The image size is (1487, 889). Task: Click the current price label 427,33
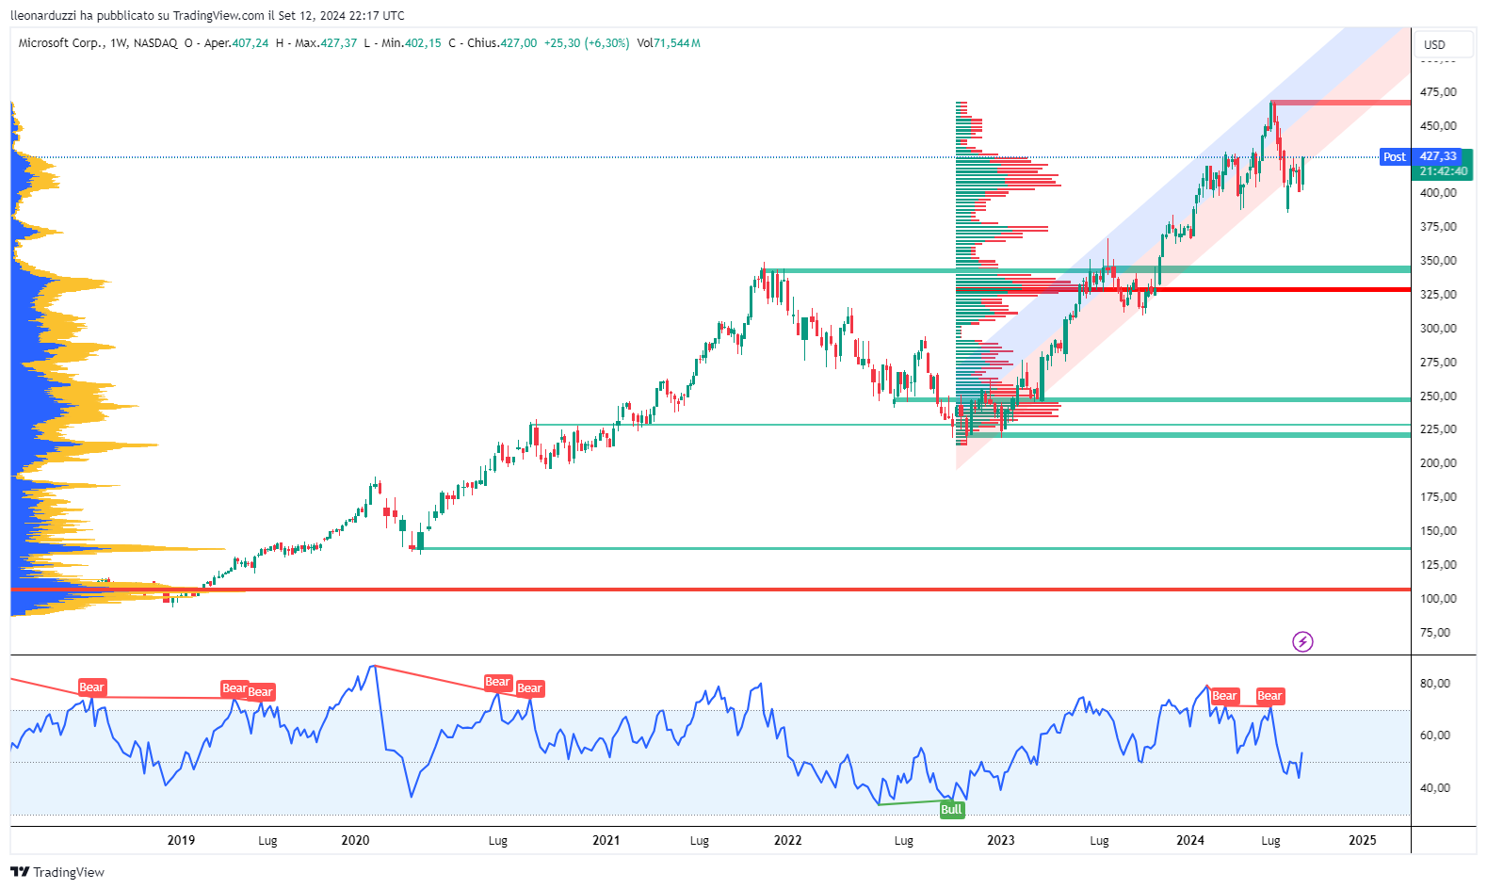(1439, 156)
